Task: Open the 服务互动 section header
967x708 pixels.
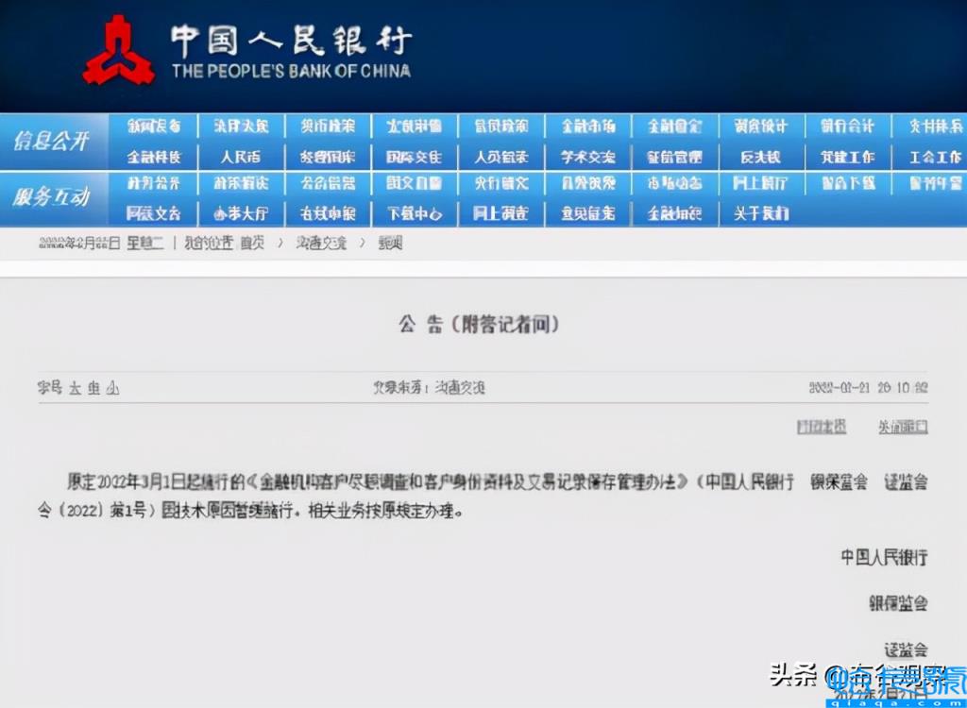Action: click(51, 197)
